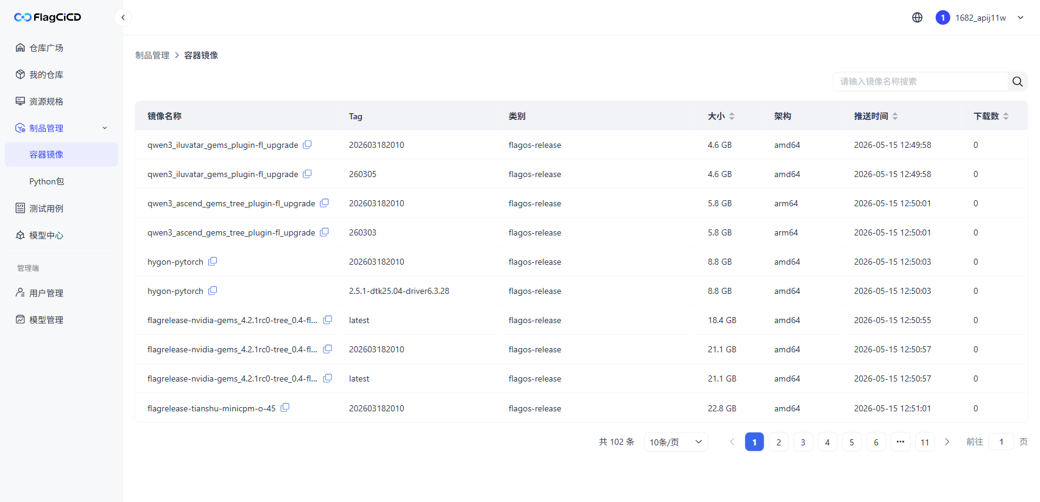
Task: Go to page 4
Action: 827,442
